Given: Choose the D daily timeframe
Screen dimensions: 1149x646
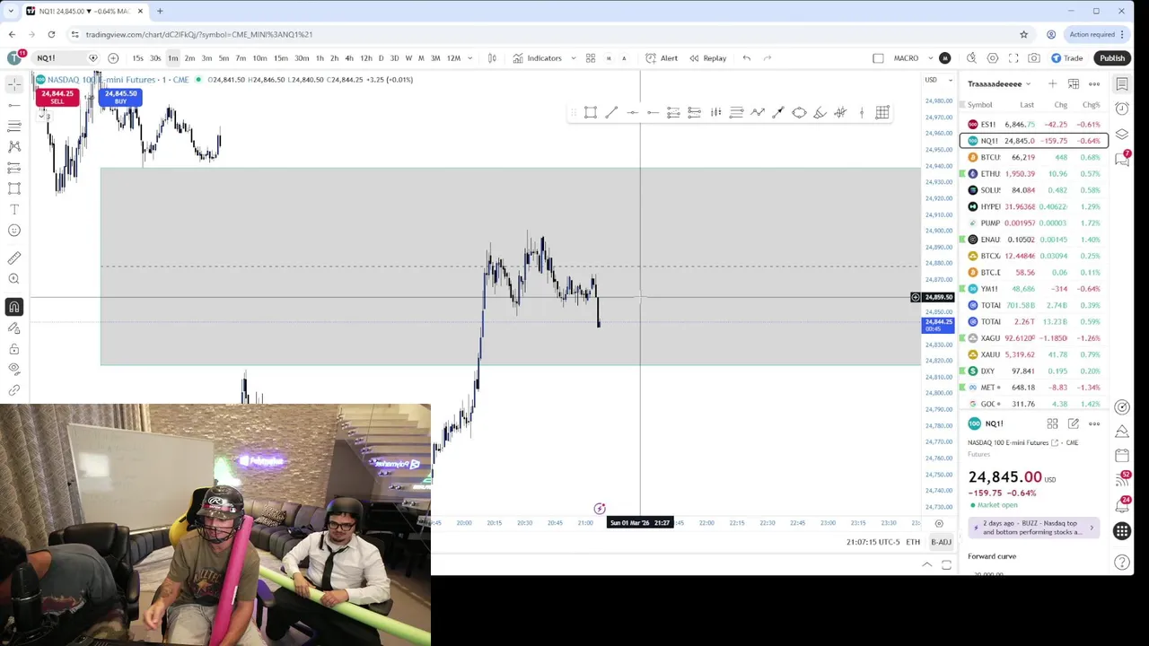Looking at the screenshot, I should (x=381, y=58).
